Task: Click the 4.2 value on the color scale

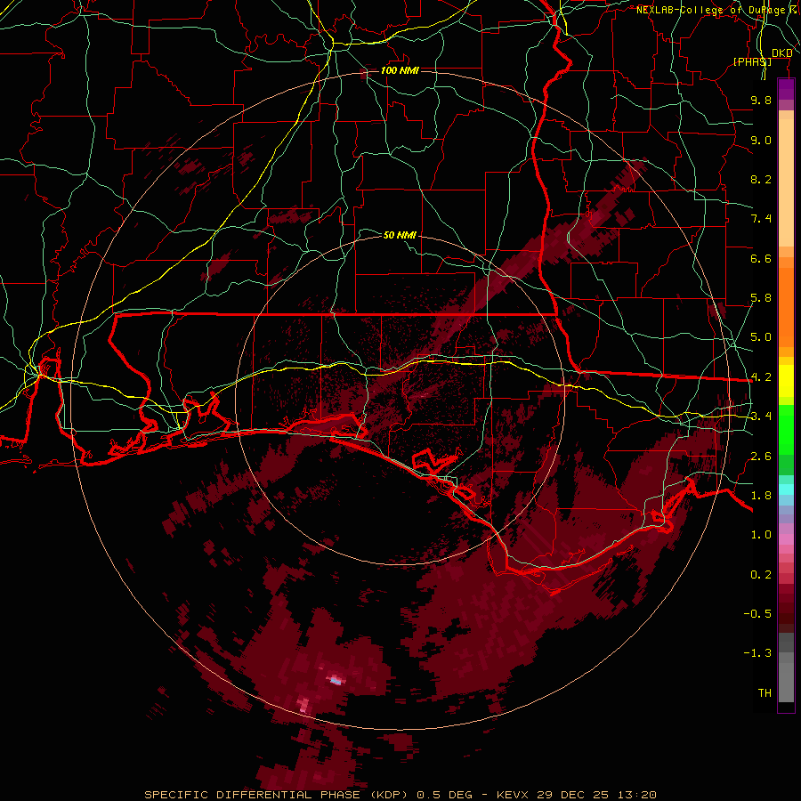Action: coord(761,377)
